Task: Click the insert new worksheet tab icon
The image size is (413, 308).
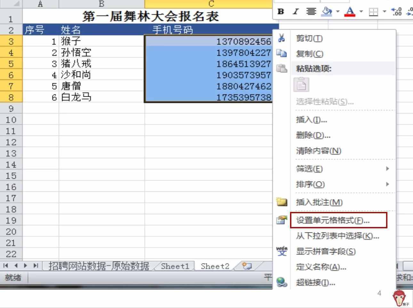Action: coord(247,266)
